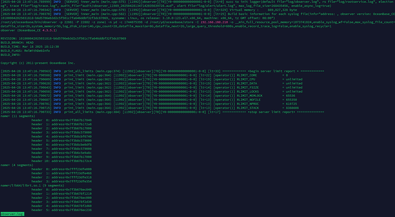Click the RLIMIT_NOFILE label
Viewport: 395px width, 217px height.
(x=248, y=100)
